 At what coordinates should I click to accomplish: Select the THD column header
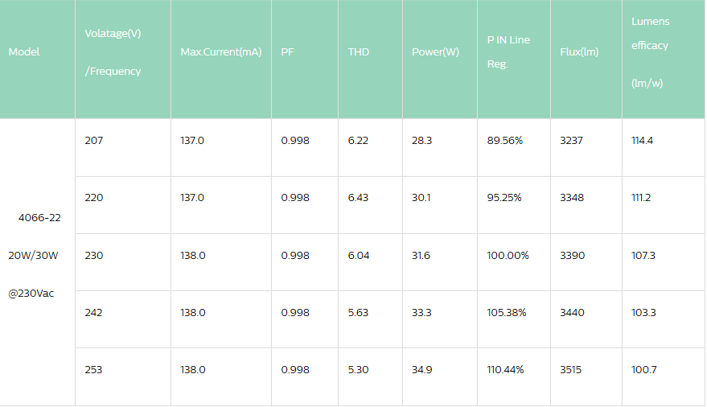click(359, 52)
